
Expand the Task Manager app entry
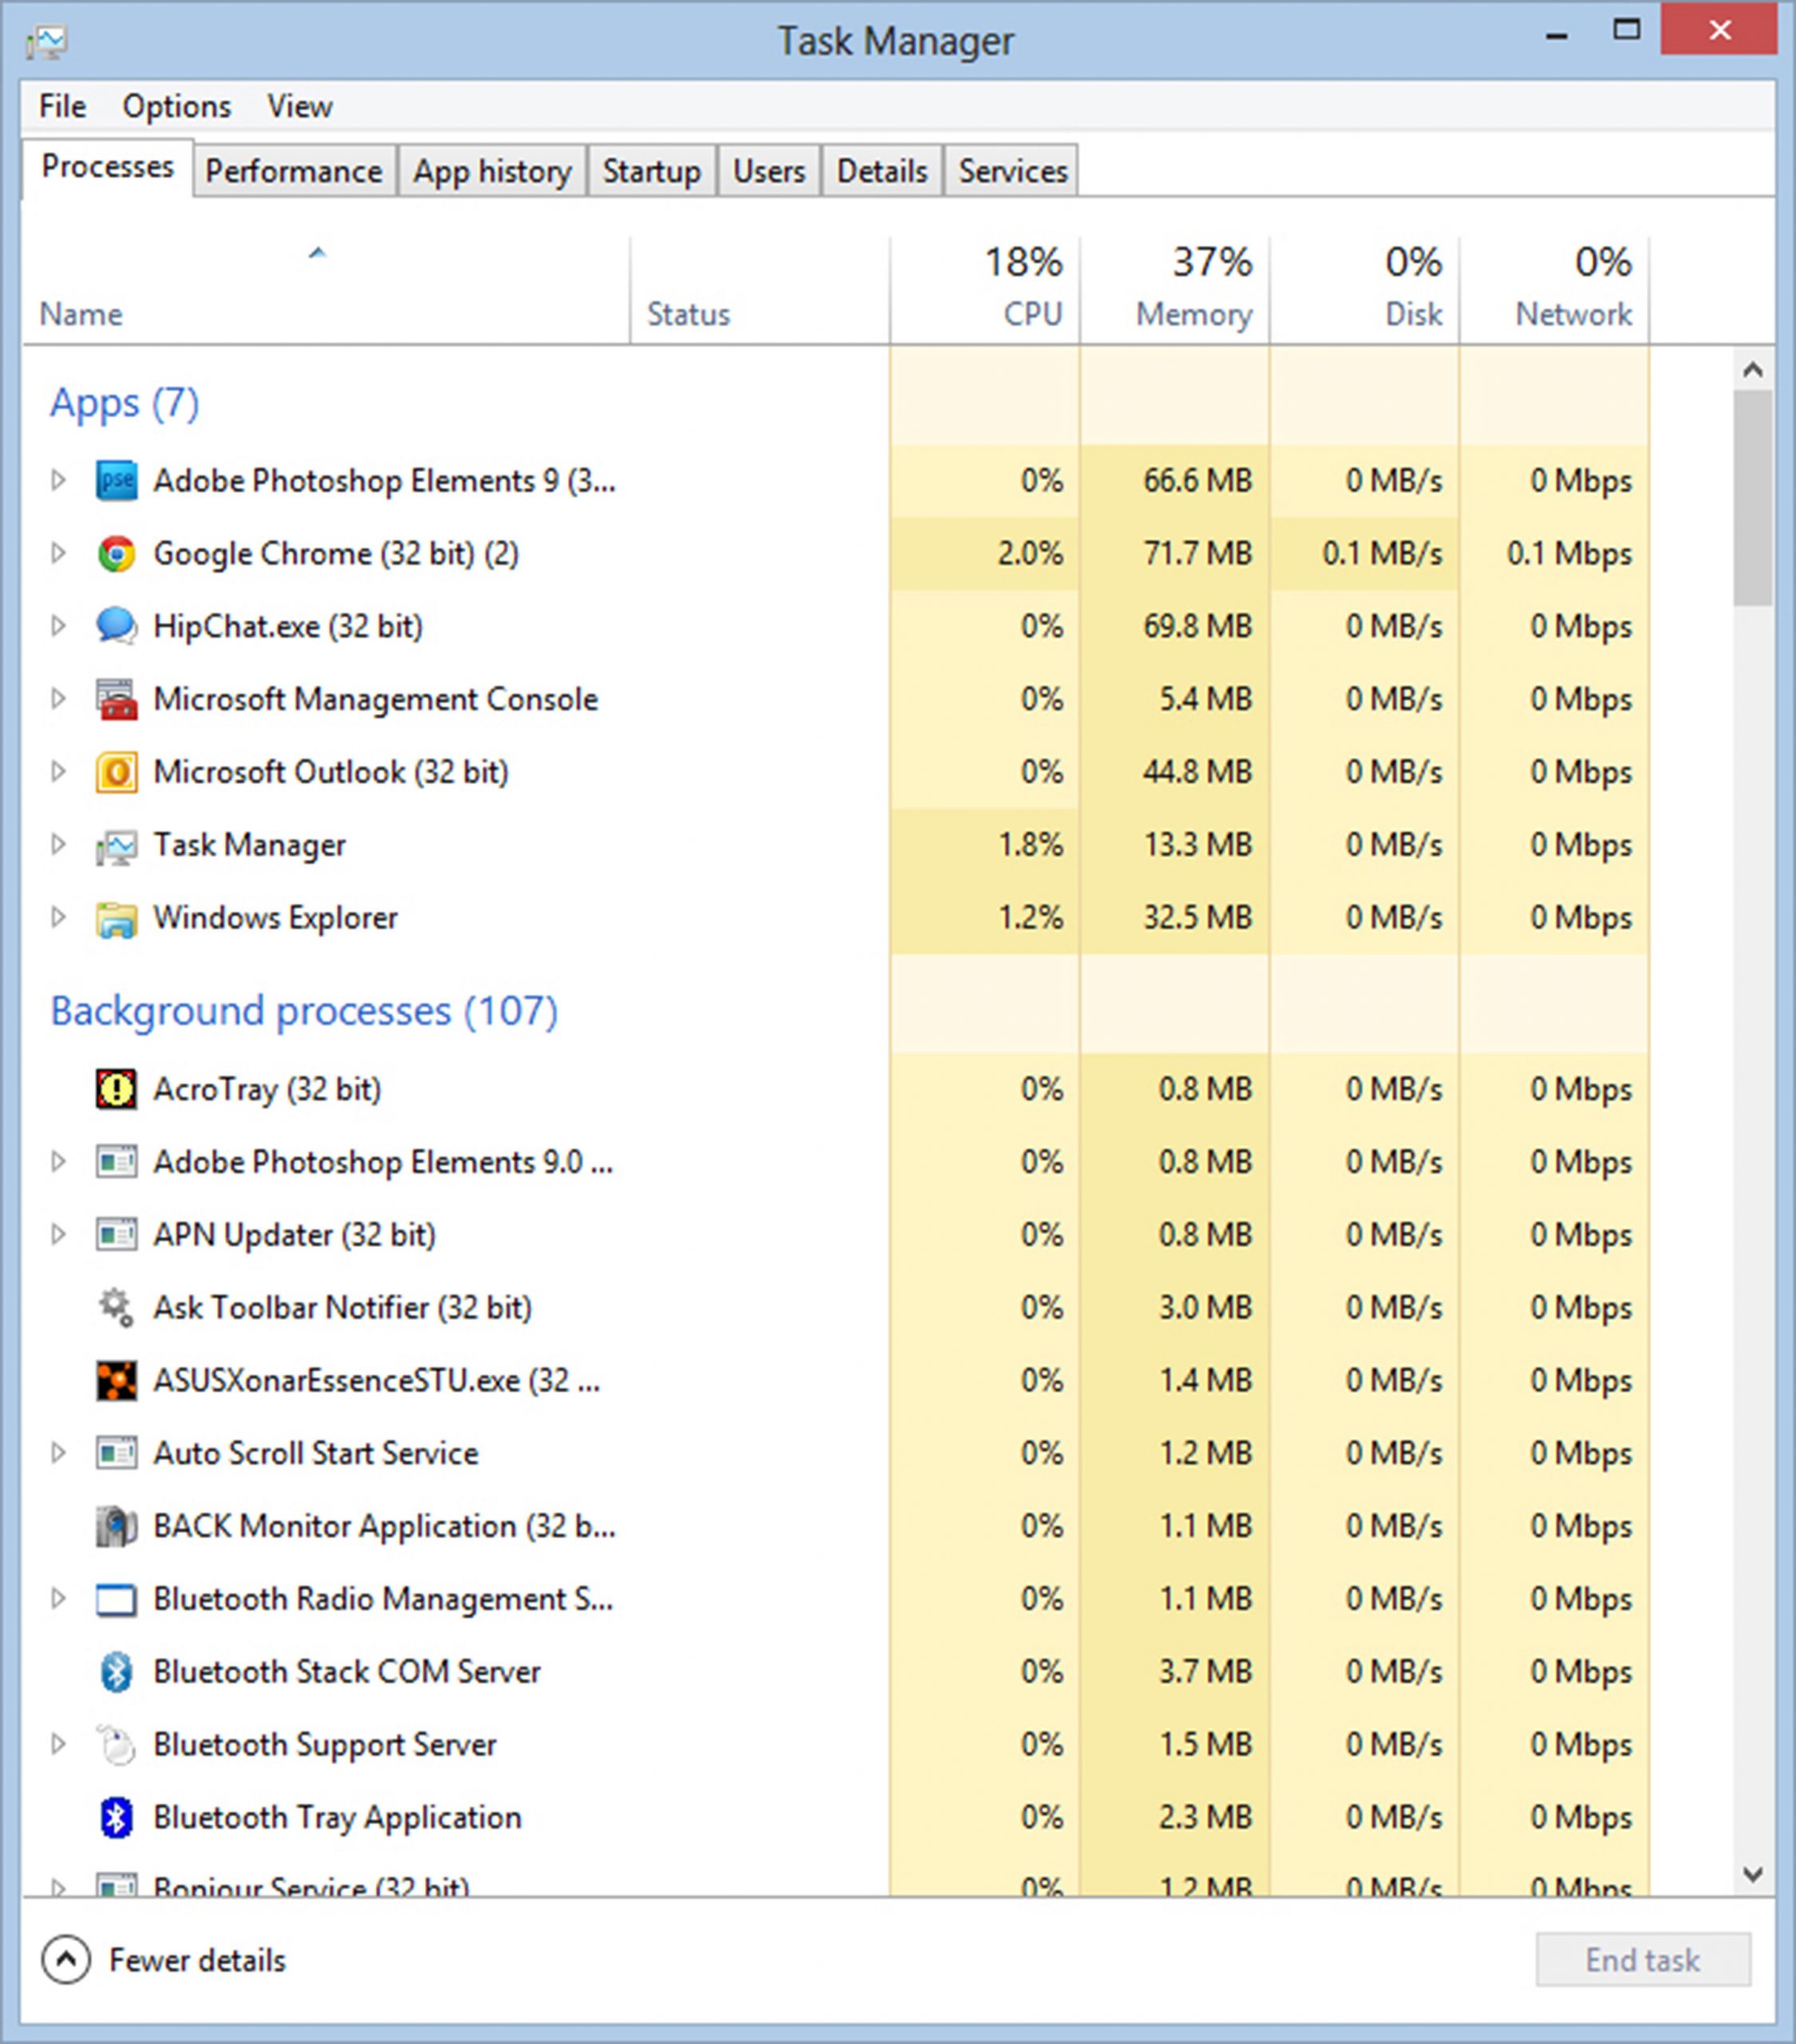click(58, 845)
